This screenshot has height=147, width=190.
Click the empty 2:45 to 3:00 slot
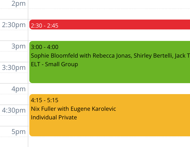pyautogui.click(x=109, y=35)
